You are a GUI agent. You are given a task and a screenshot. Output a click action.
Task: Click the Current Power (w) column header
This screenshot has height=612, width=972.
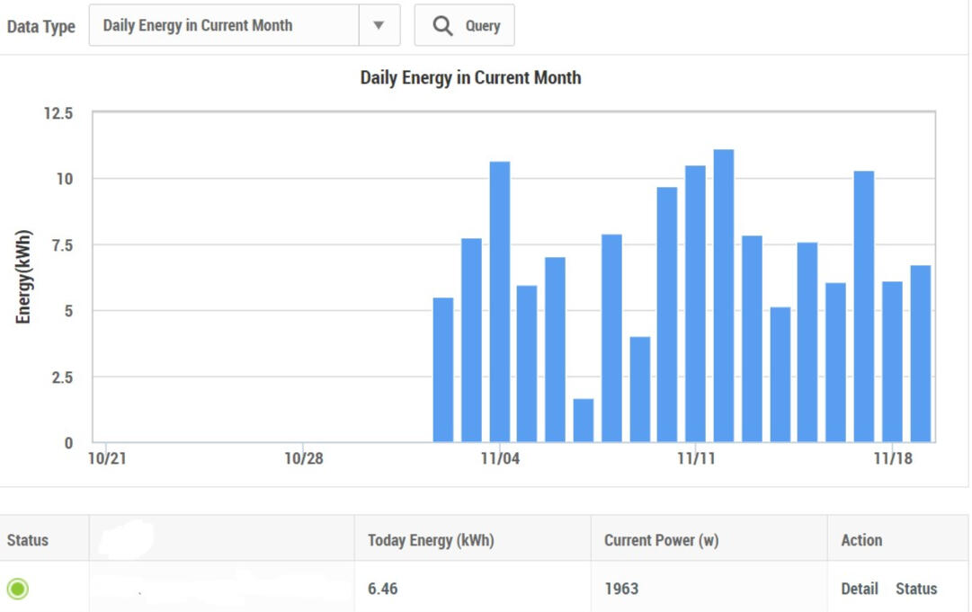661,540
